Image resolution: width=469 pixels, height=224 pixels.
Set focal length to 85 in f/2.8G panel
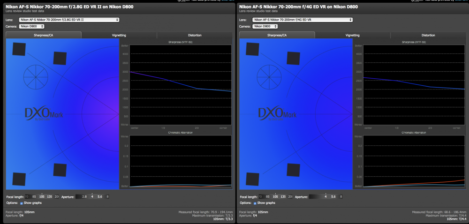[x=34, y=197]
